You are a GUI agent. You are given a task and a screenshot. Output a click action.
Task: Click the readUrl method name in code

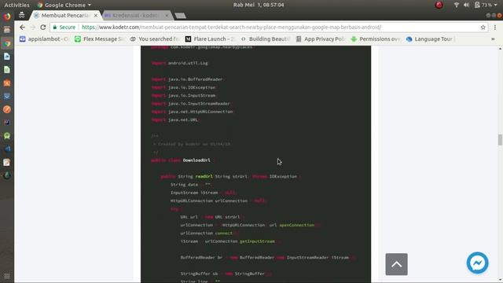pyautogui.click(x=204, y=176)
